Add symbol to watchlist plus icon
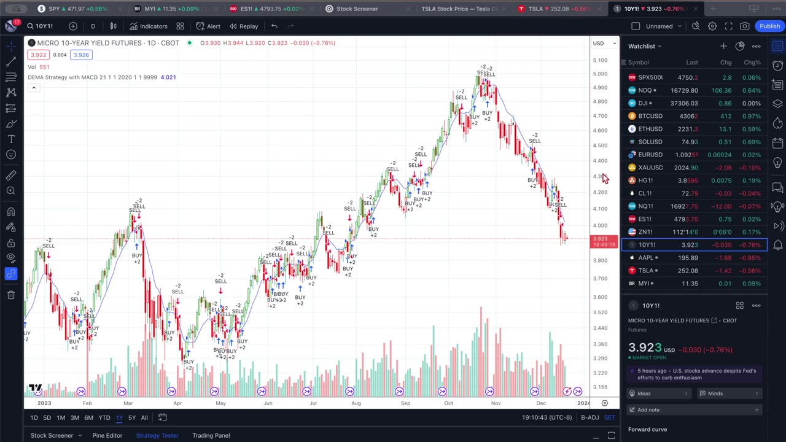This screenshot has height=442, width=786. tap(723, 46)
